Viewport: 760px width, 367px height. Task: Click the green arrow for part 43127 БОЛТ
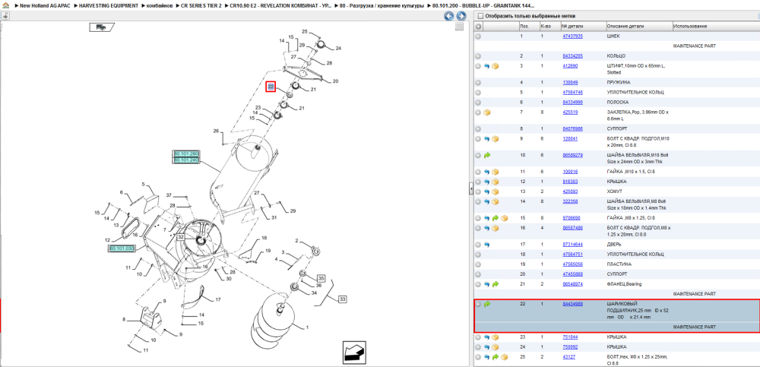pos(496,357)
